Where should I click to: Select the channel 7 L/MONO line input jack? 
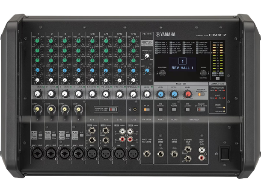coord(106,131)
